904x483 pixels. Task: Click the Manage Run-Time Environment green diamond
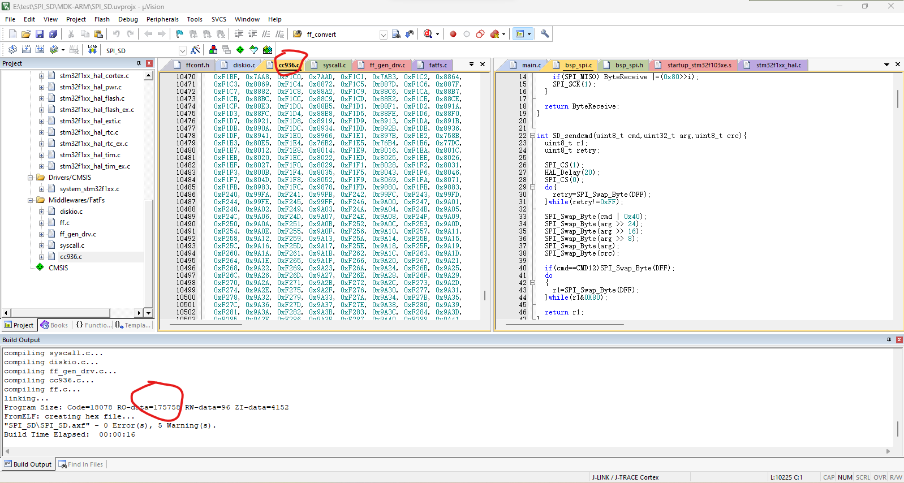(240, 50)
